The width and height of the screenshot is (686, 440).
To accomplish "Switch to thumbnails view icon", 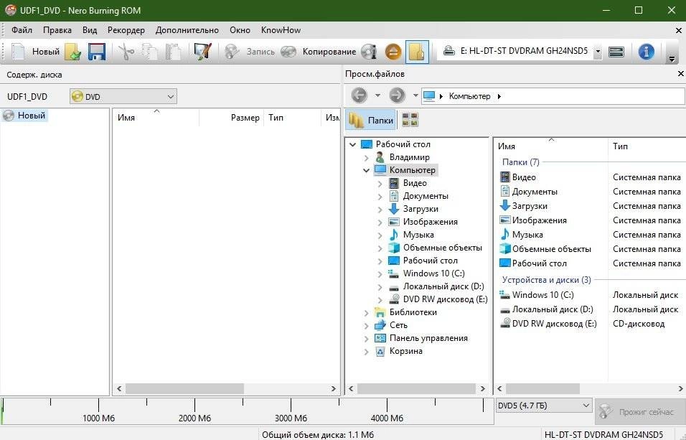I will (x=410, y=120).
